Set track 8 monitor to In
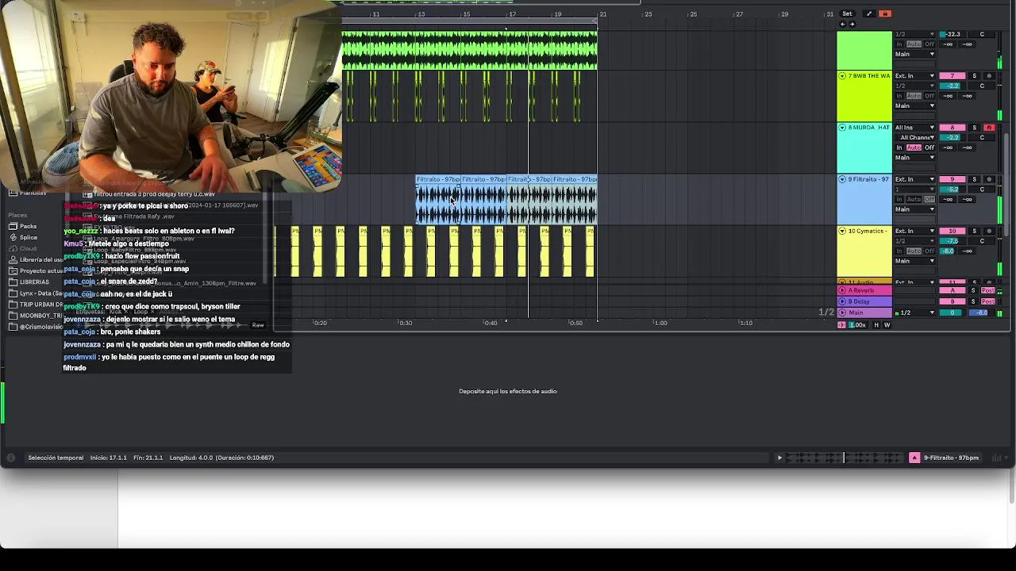1016x571 pixels. click(x=899, y=148)
